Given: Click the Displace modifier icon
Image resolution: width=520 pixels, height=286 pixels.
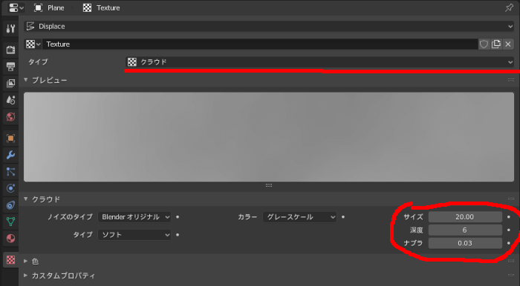Looking at the screenshot, I should 30,27.
